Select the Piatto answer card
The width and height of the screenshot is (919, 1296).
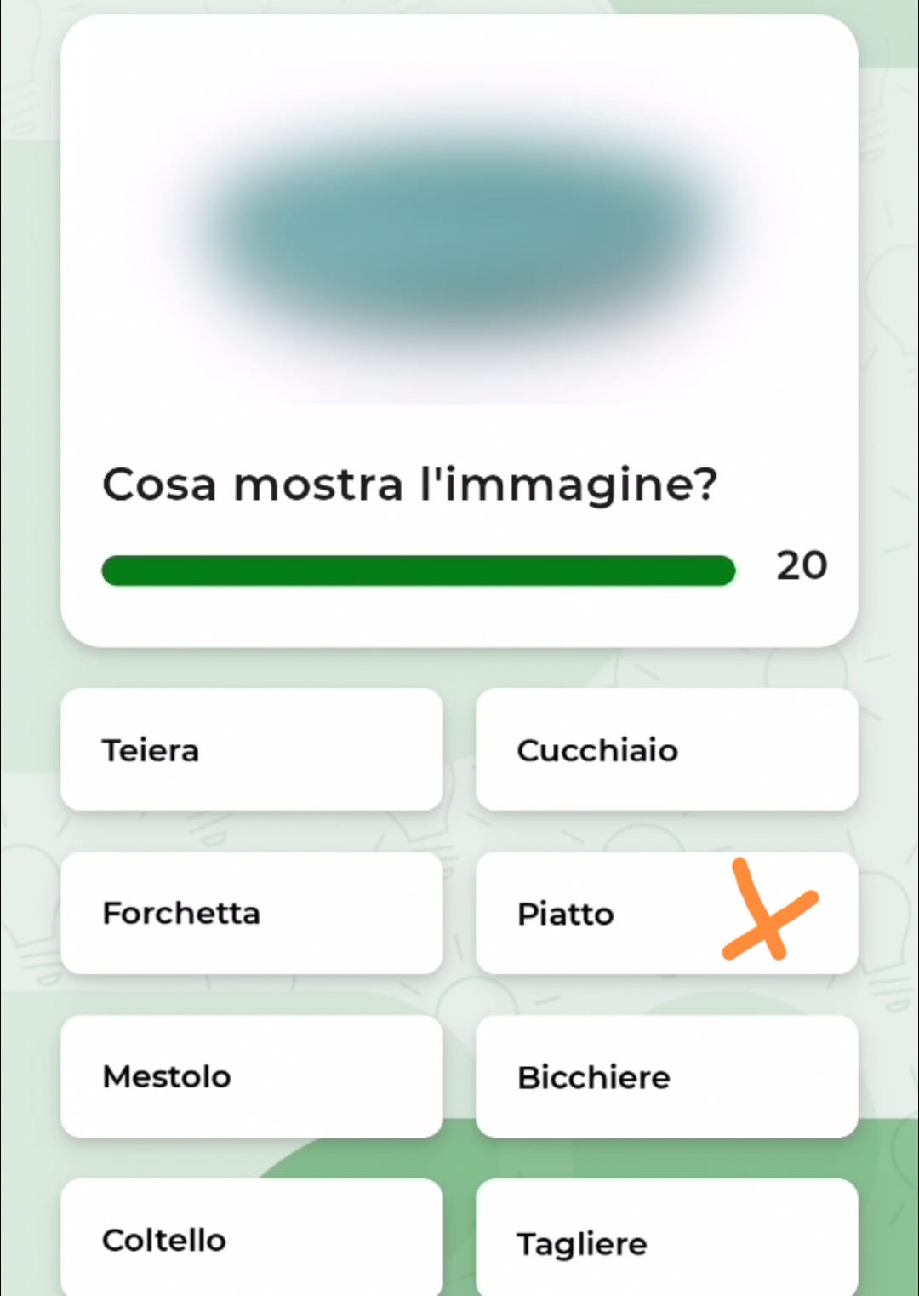click(667, 913)
